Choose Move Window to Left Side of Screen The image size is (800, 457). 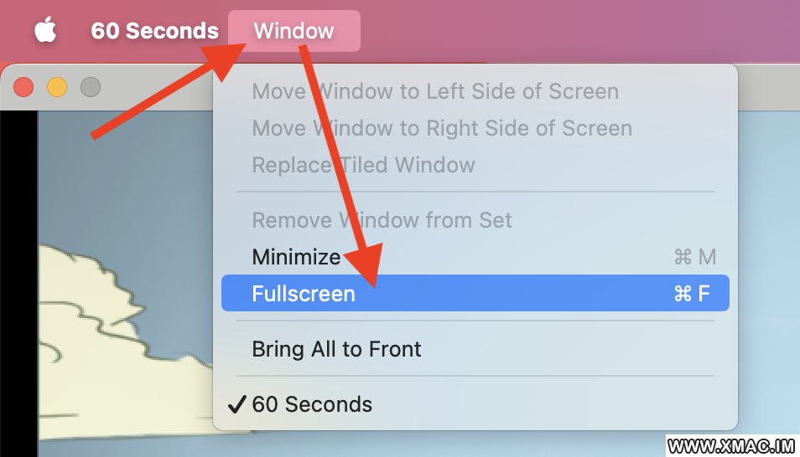point(435,92)
